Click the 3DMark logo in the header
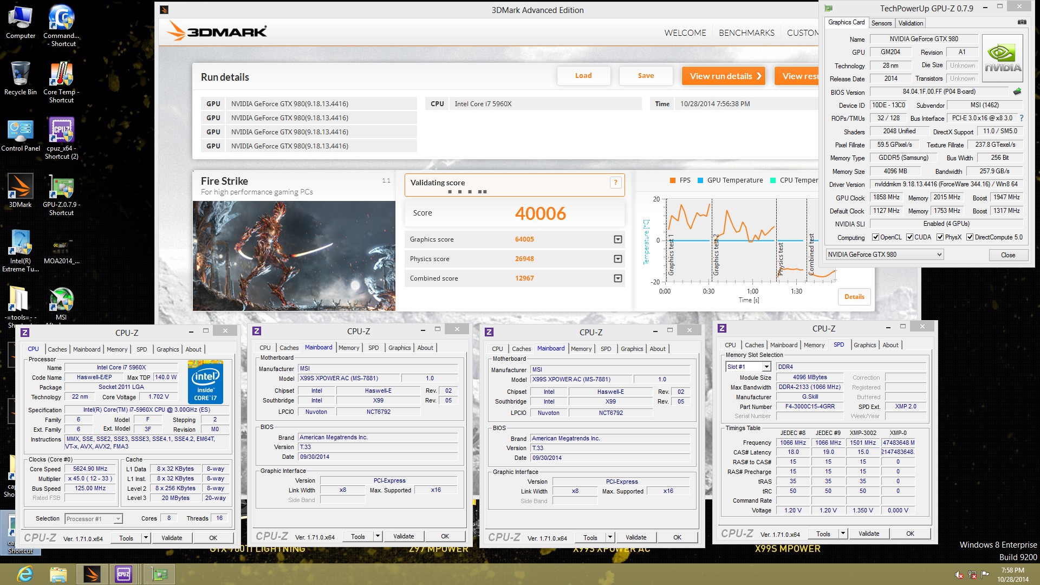This screenshot has height=585, width=1040. click(217, 31)
